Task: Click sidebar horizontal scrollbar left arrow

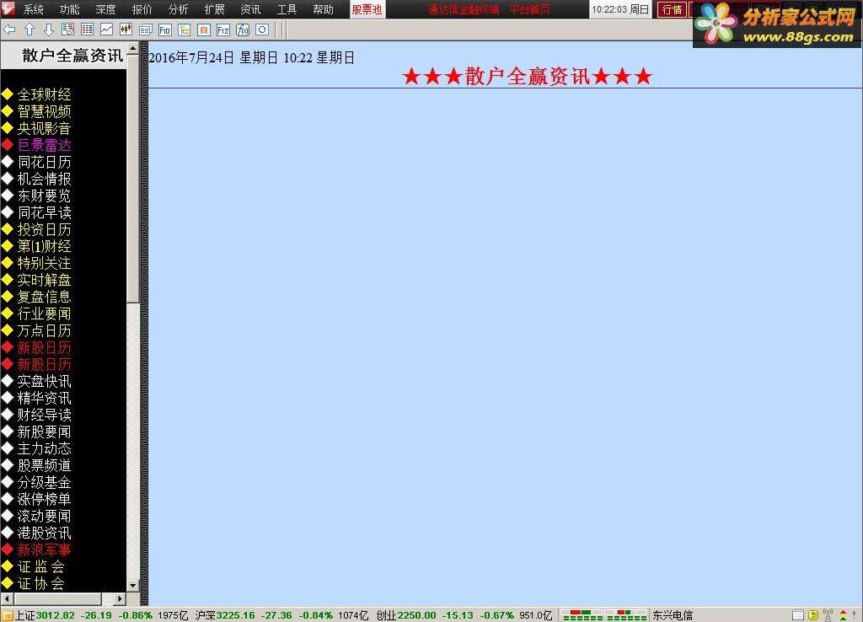Action: pos(7,598)
